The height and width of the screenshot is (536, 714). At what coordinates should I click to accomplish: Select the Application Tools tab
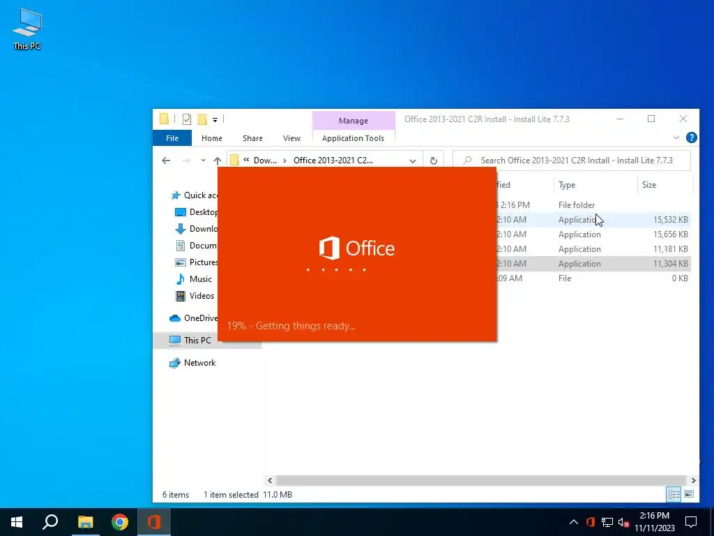(353, 138)
